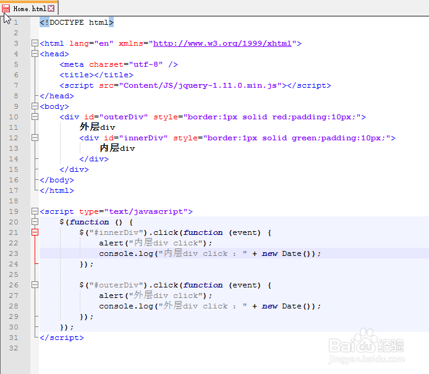
Task: Collapse the html tag fold on line 3
Action: (x=35, y=43)
